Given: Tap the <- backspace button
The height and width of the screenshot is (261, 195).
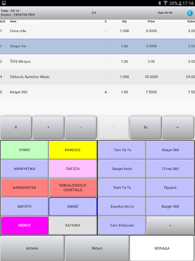Looking at the screenshot, I should (x=178, y=127).
